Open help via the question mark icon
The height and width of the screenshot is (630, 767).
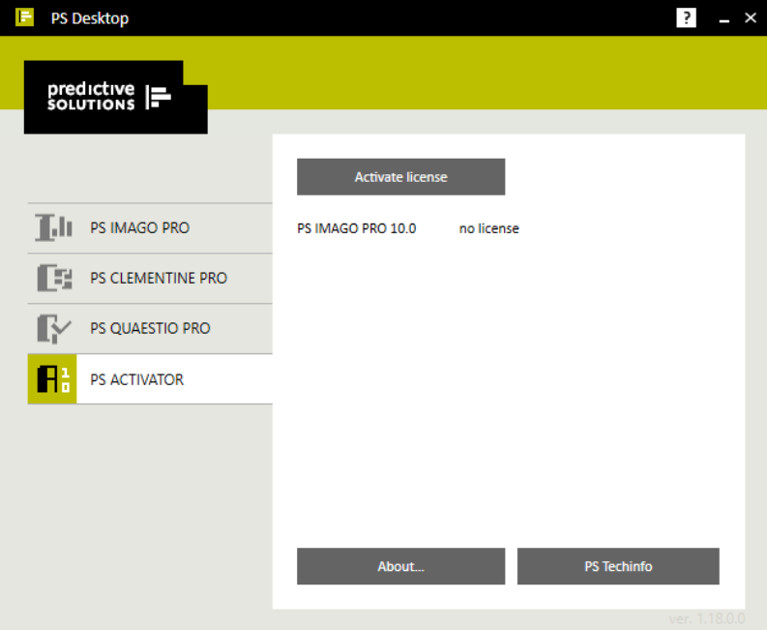(x=686, y=18)
